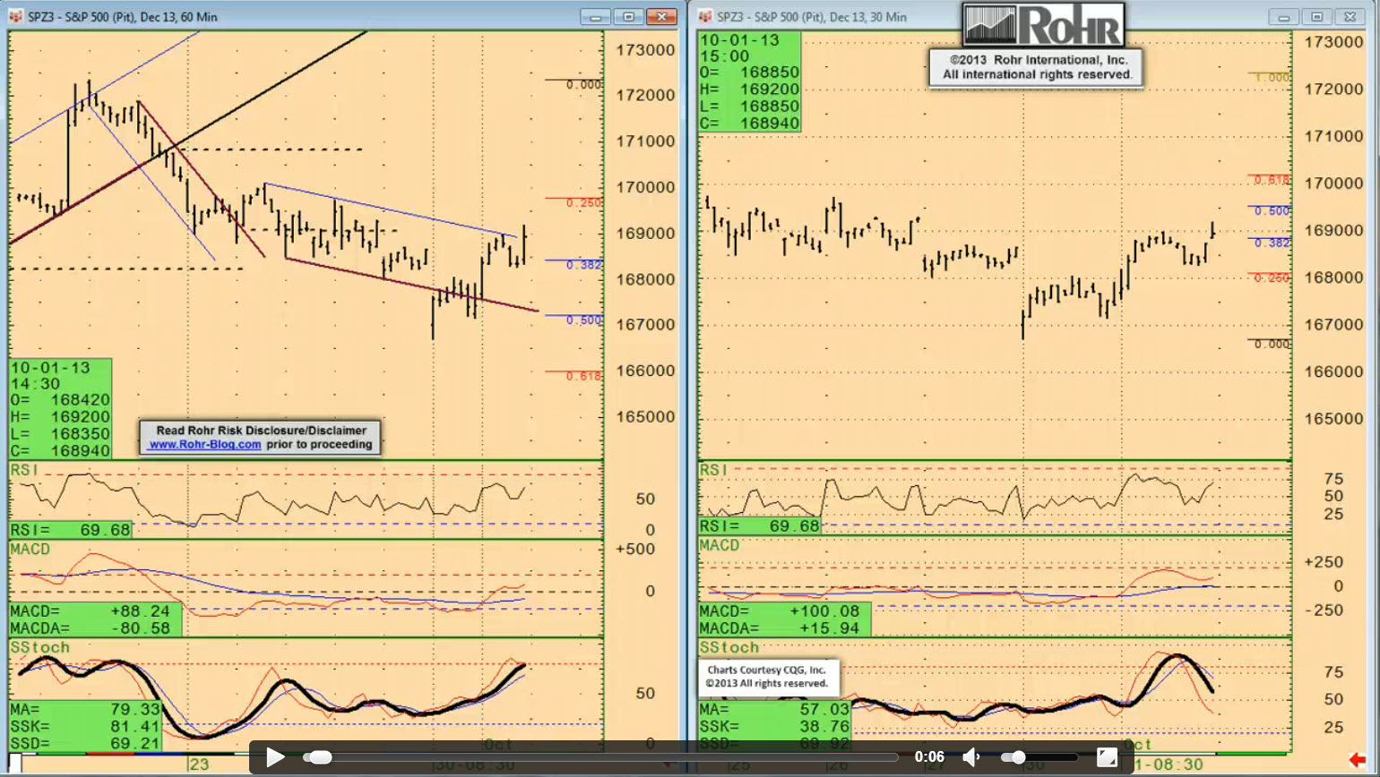Click the video seek bar handle
1380x777 pixels.
[x=319, y=757]
